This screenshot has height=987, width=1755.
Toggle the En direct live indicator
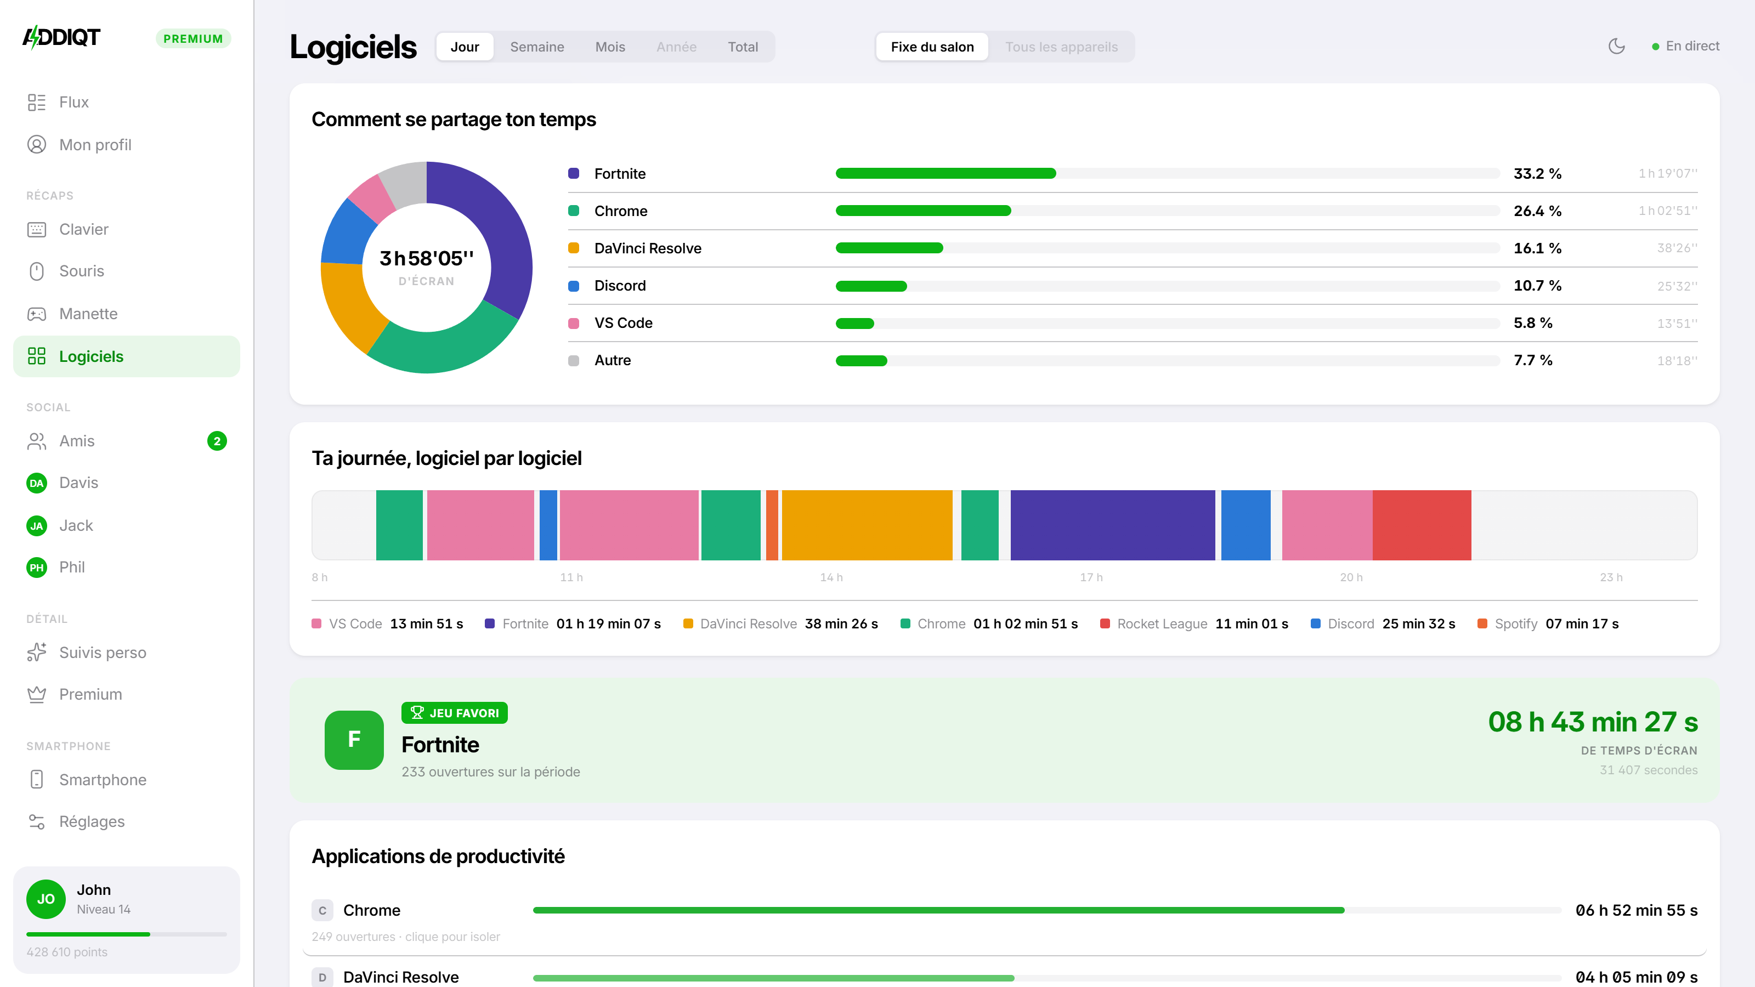point(1685,46)
